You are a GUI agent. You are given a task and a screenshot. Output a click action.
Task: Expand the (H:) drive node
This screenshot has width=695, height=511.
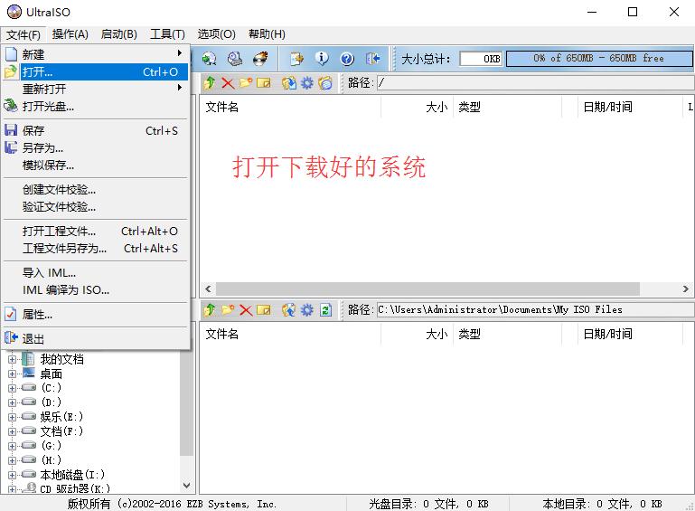(13, 460)
